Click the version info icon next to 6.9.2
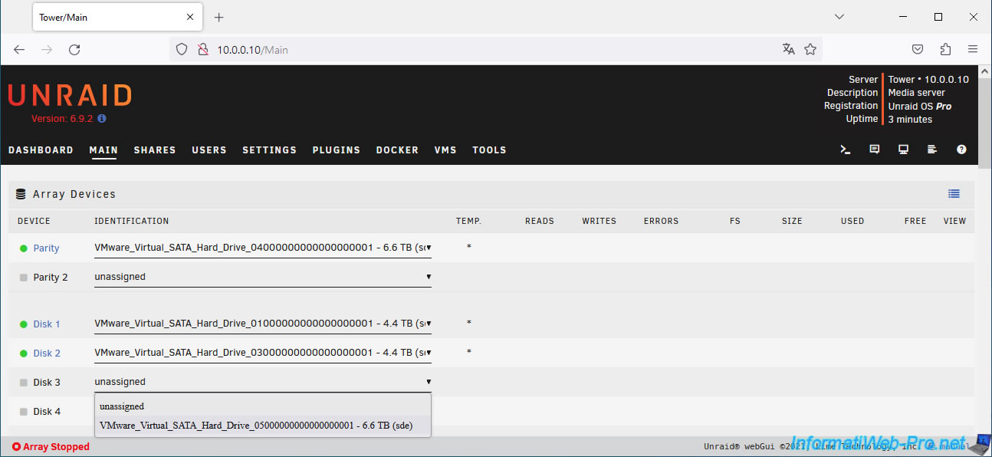Viewport: 992px width, 457px height. tap(102, 119)
